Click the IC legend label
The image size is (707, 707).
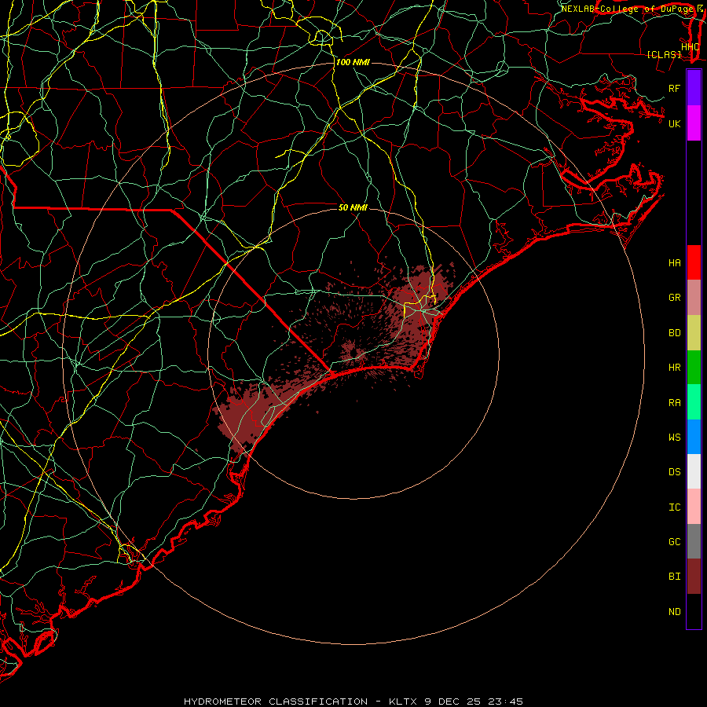(674, 507)
